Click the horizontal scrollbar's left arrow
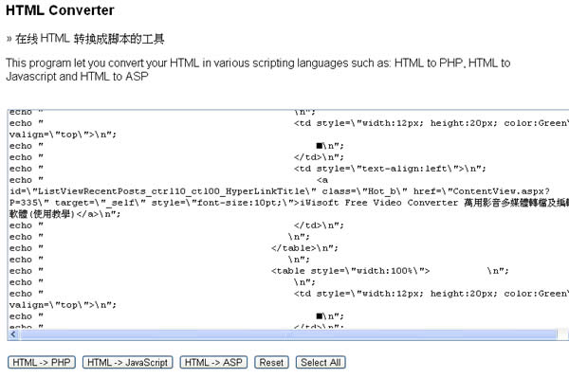 (13, 334)
